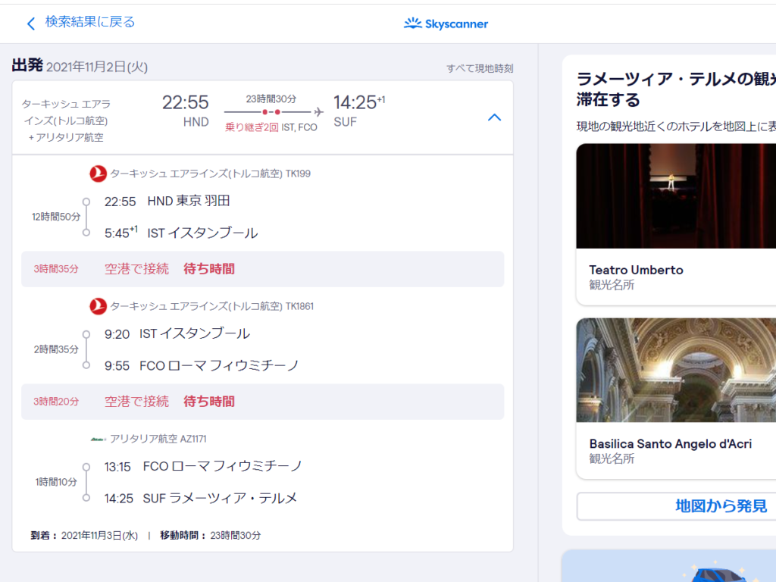Screen dimensions: 776x582
Task: Click arrival time 14:25 in summary header
Action: (355, 102)
